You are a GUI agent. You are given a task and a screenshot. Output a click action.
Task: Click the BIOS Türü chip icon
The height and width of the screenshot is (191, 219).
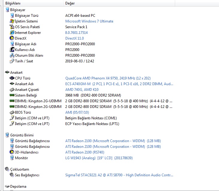coord(12,112)
